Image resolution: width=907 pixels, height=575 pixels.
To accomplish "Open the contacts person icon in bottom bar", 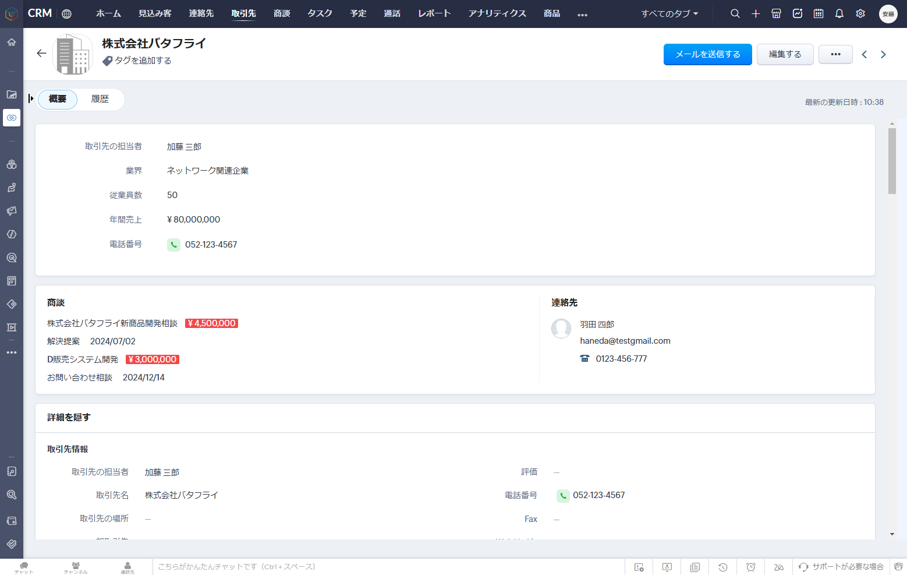I will pos(127,567).
